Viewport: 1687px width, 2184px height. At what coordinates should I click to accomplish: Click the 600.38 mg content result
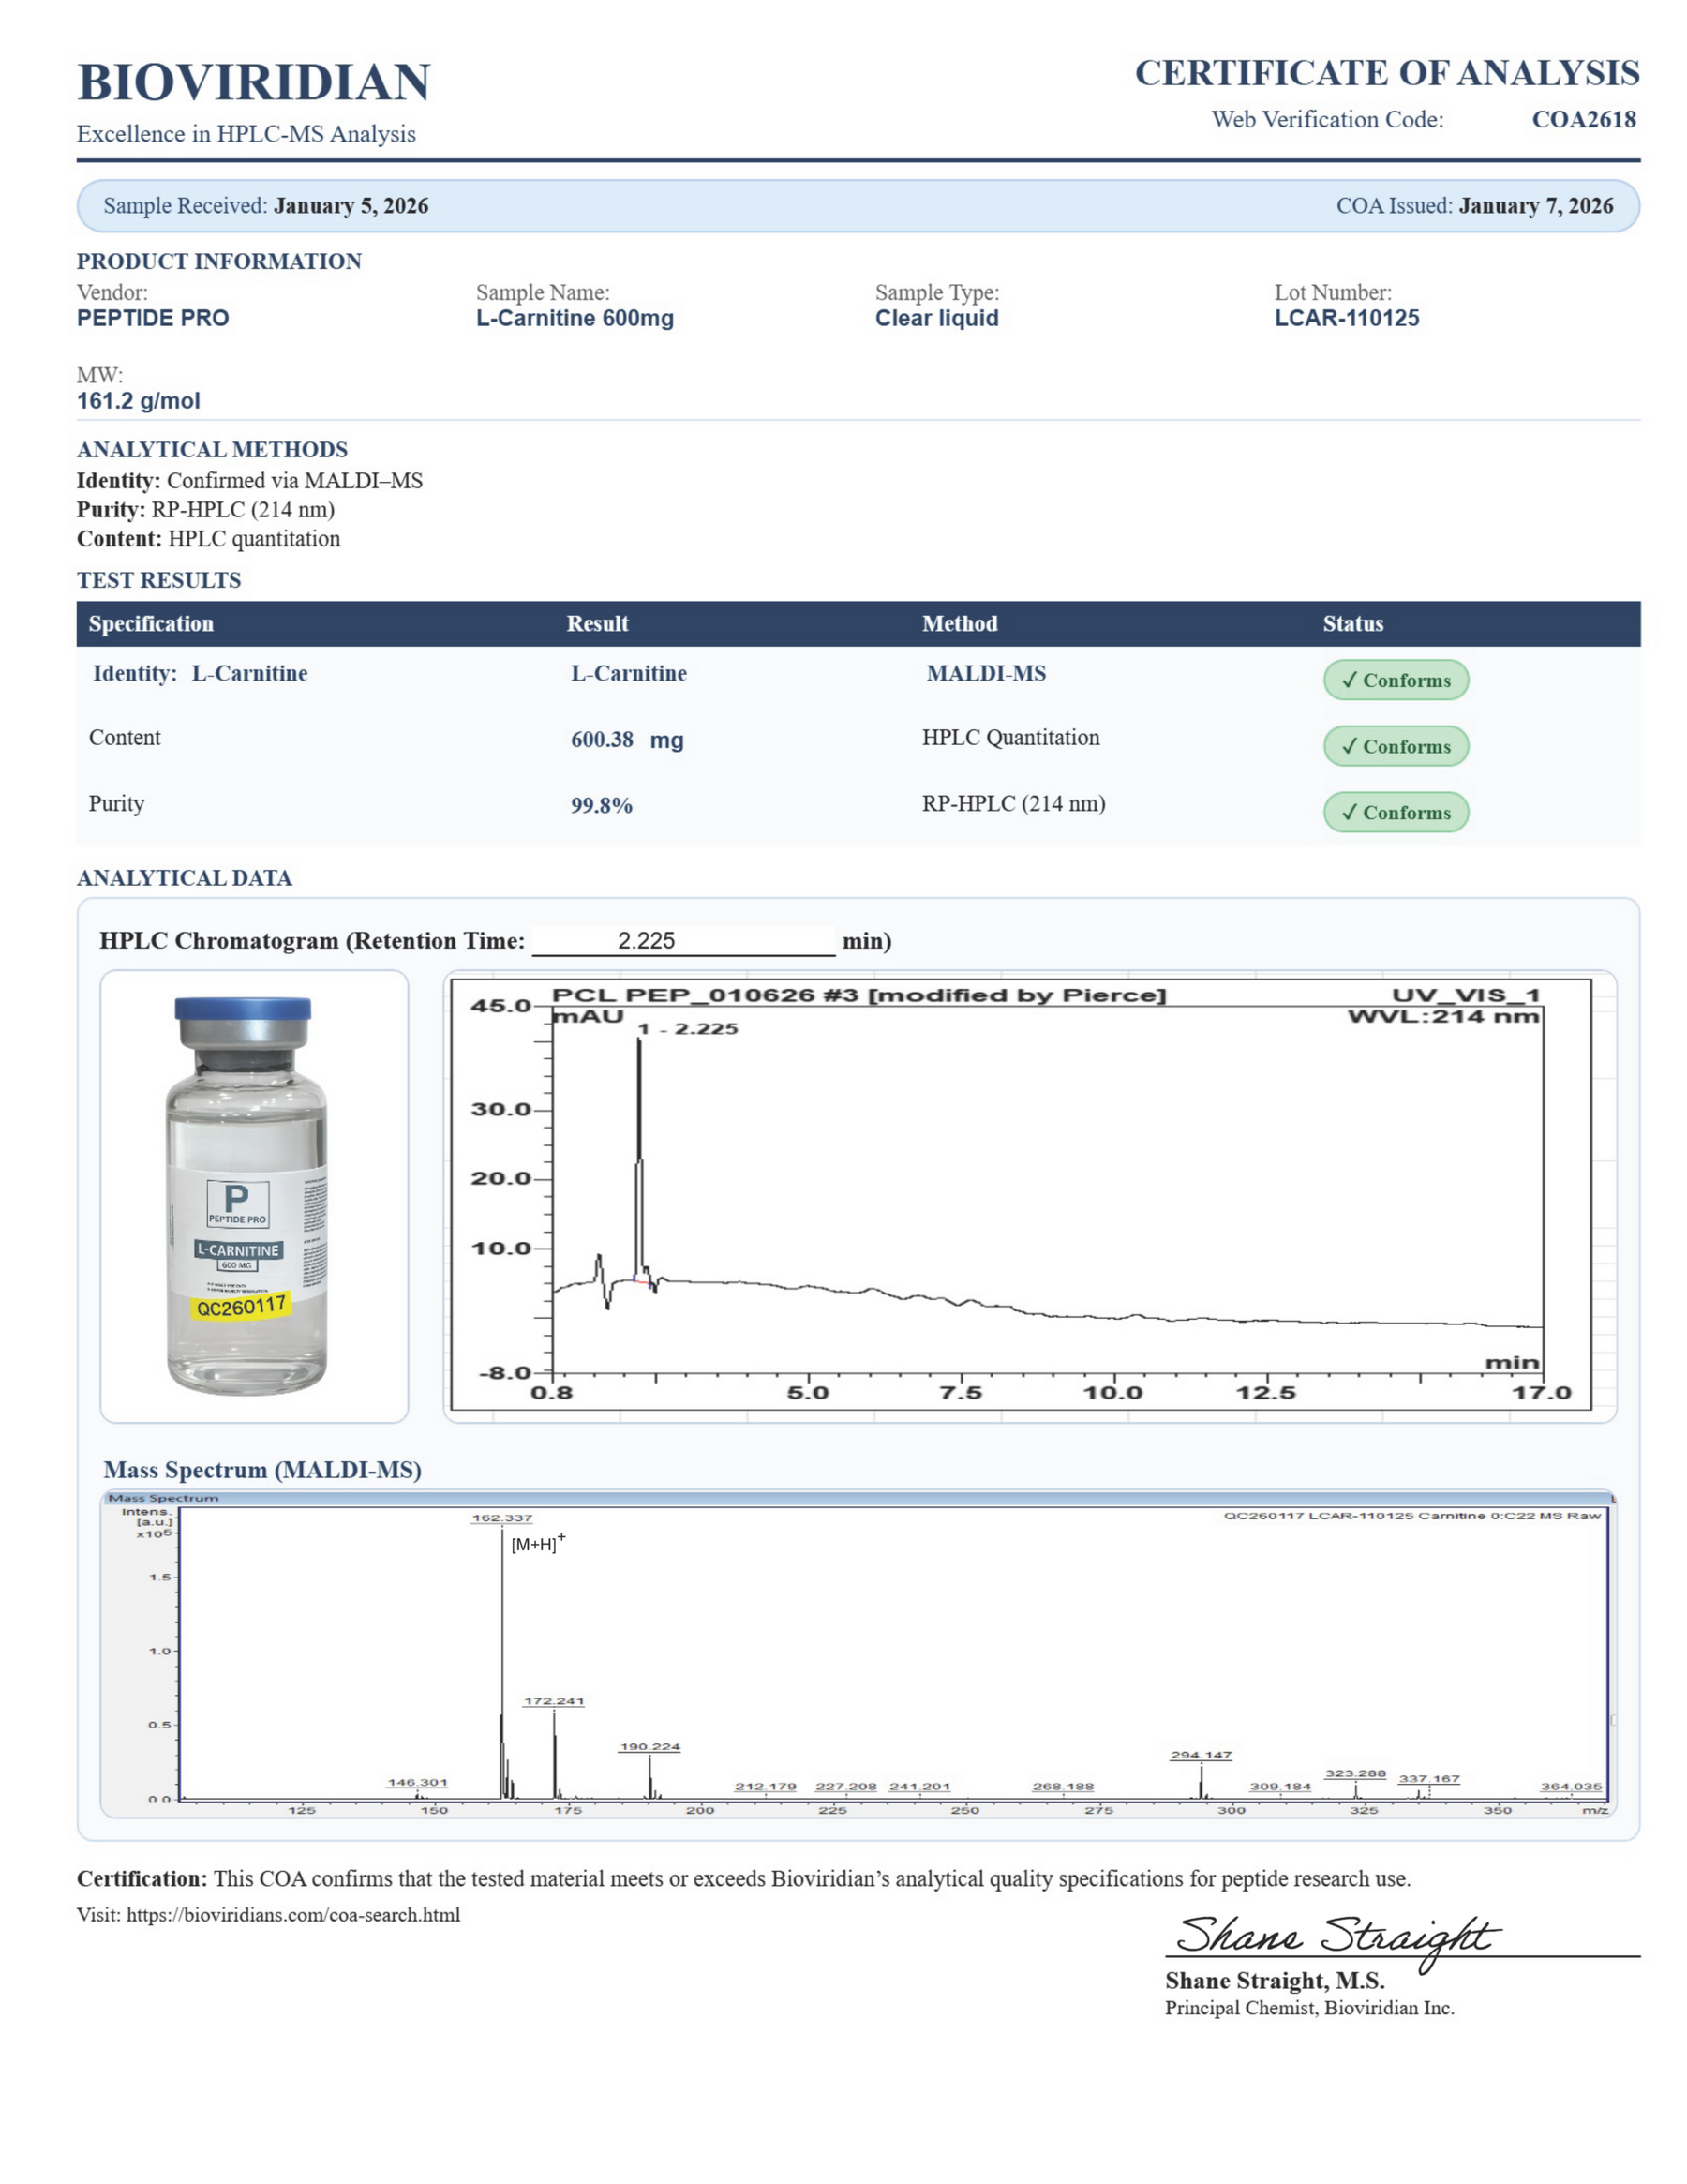click(x=627, y=740)
